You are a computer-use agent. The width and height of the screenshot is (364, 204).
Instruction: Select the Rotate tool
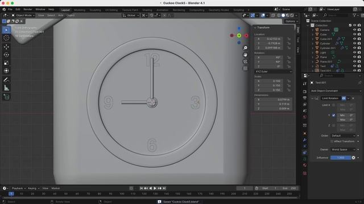click(x=6, y=55)
